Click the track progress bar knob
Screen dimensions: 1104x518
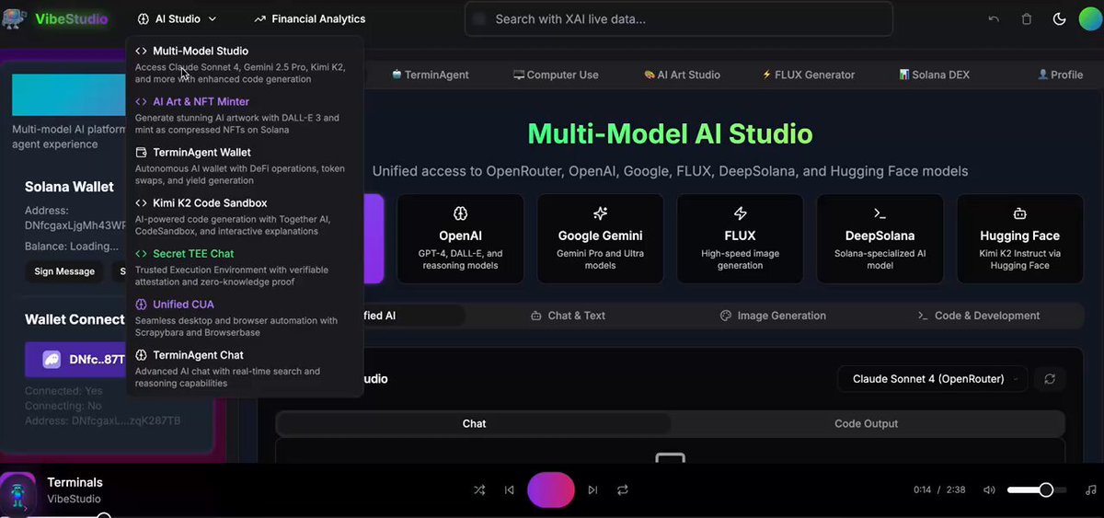pos(104,515)
